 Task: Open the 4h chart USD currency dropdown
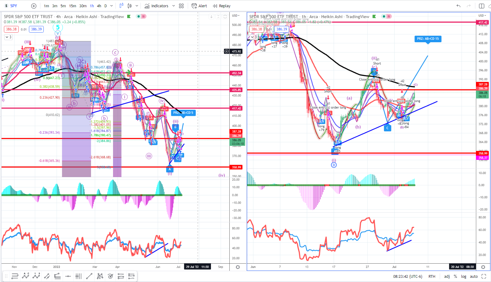pyautogui.click(x=236, y=15)
